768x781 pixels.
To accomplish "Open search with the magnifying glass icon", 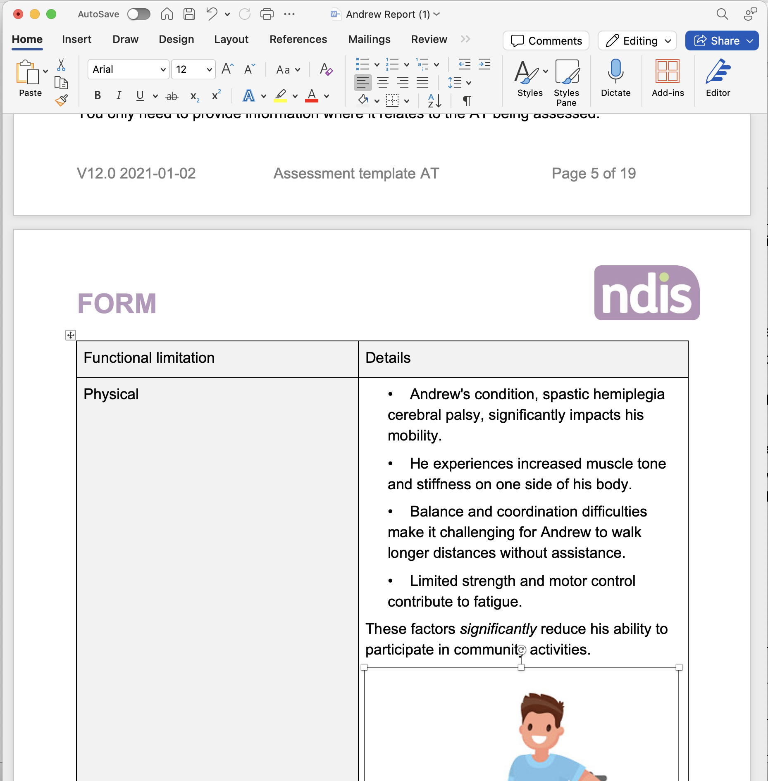I will (x=722, y=14).
